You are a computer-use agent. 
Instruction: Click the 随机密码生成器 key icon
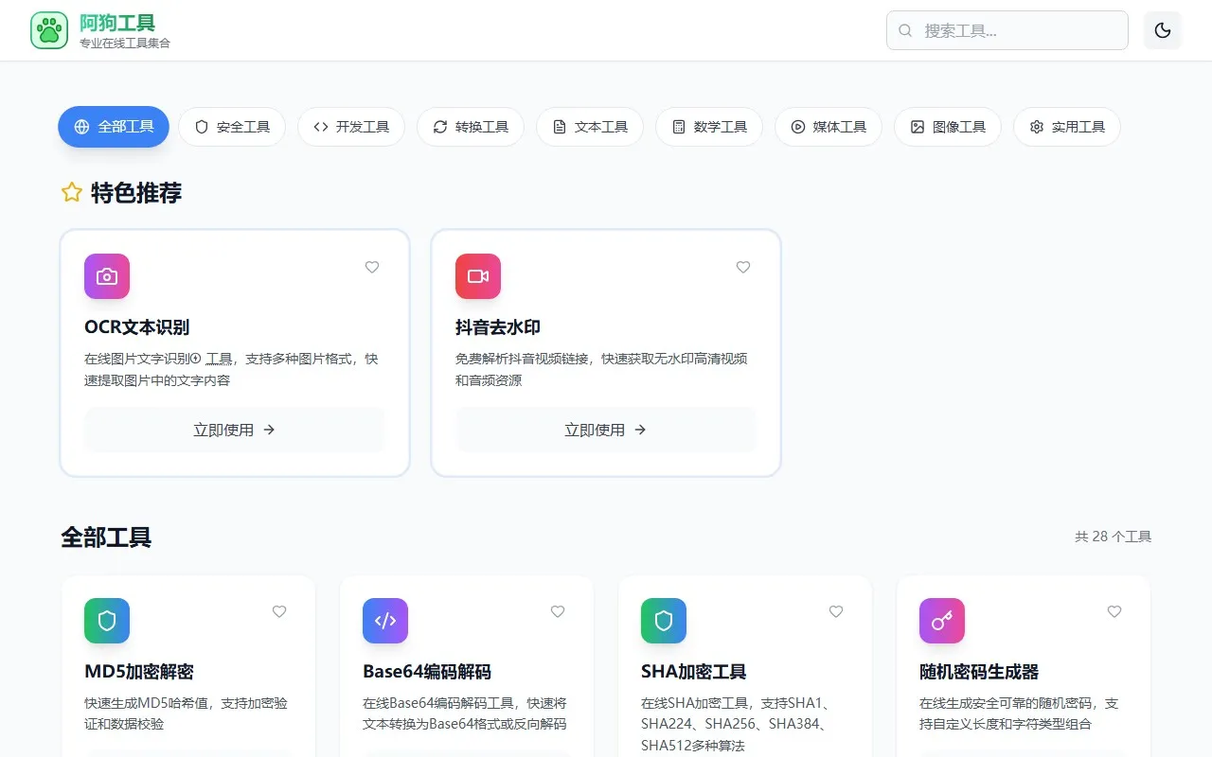(941, 621)
